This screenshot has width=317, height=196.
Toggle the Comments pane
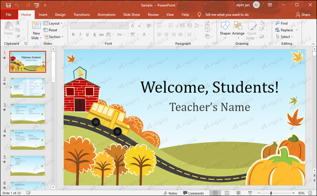click(x=193, y=193)
